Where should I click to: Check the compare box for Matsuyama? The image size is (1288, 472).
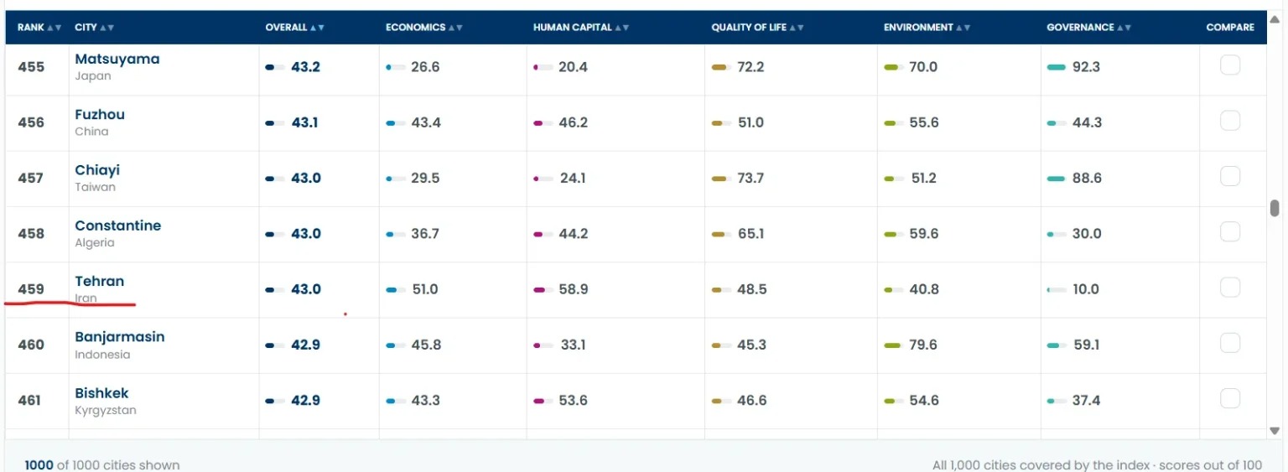(x=1230, y=65)
